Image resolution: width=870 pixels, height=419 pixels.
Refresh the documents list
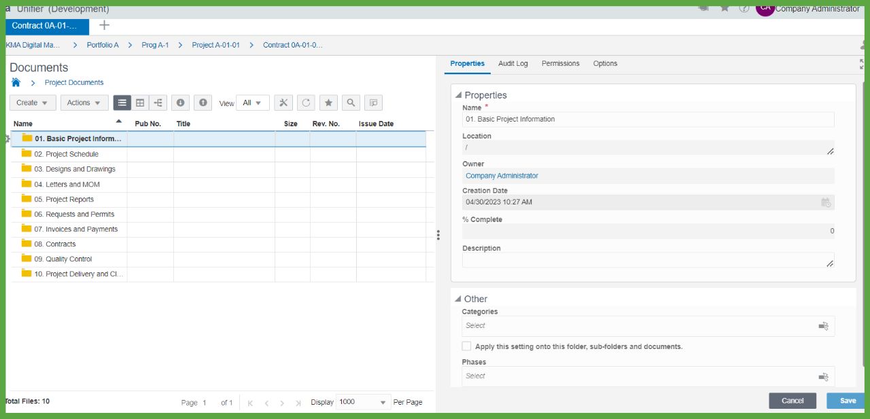[x=306, y=103]
